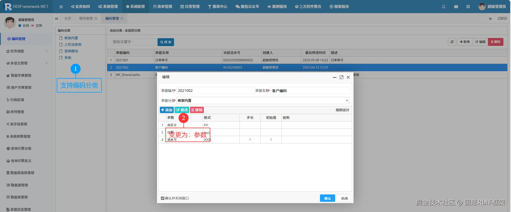
Task: Open 编码管理 in the sidebar
Action: pyautogui.click(x=26, y=39)
